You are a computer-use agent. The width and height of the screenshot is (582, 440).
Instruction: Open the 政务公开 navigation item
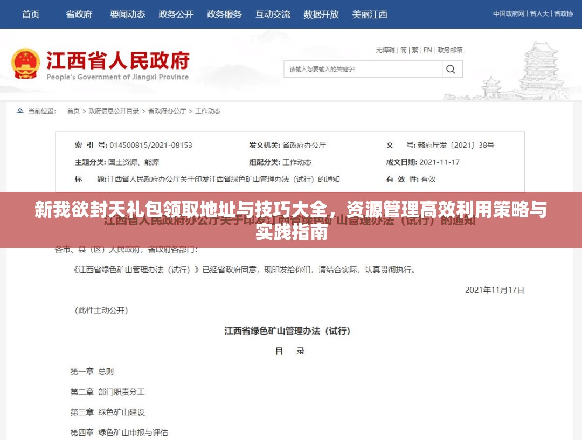[176, 15]
